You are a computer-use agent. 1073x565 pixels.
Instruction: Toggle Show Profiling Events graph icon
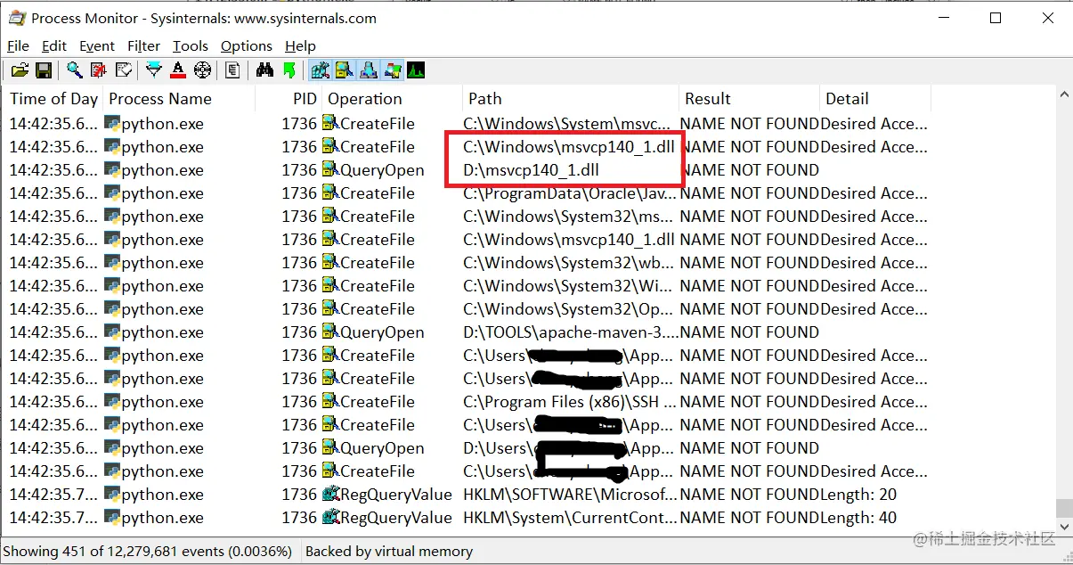click(x=416, y=70)
